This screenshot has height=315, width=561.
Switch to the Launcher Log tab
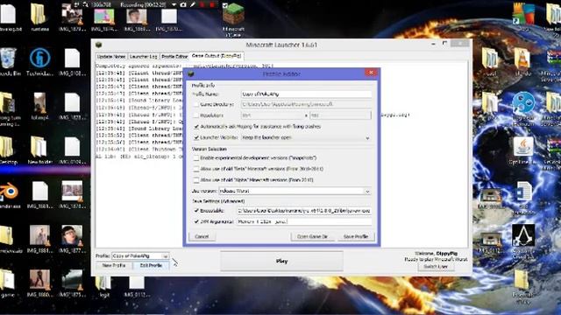point(143,56)
